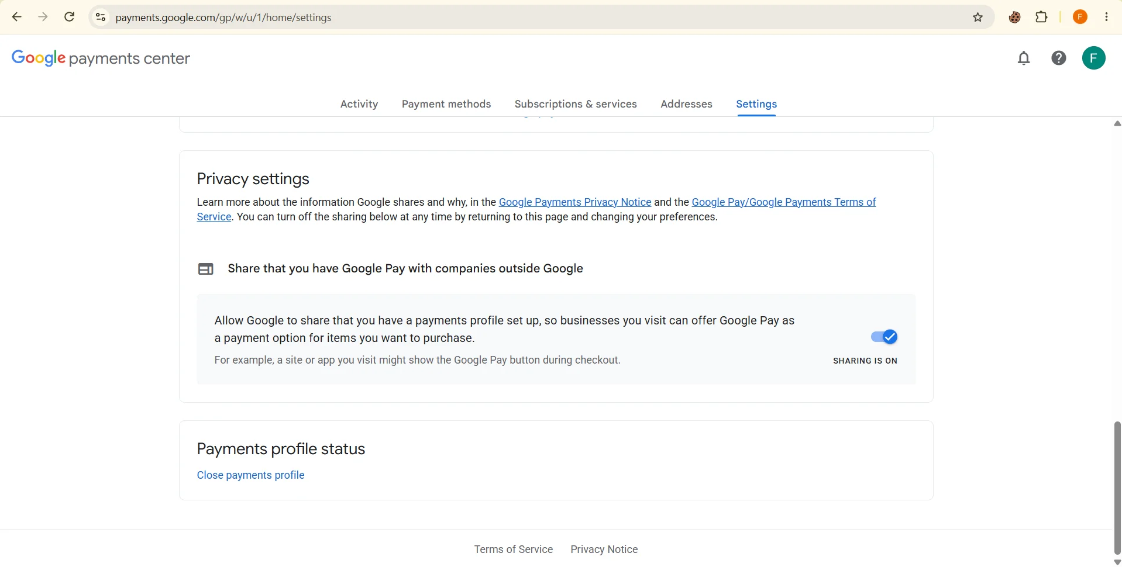Open Google Payments Privacy Notice link
The width and height of the screenshot is (1122, 567).
[575, 202]
